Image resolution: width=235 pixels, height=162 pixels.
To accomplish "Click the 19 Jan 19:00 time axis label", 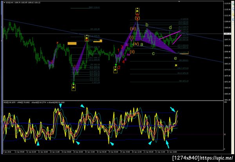I will pyautogui.click(x=125, y=152).
